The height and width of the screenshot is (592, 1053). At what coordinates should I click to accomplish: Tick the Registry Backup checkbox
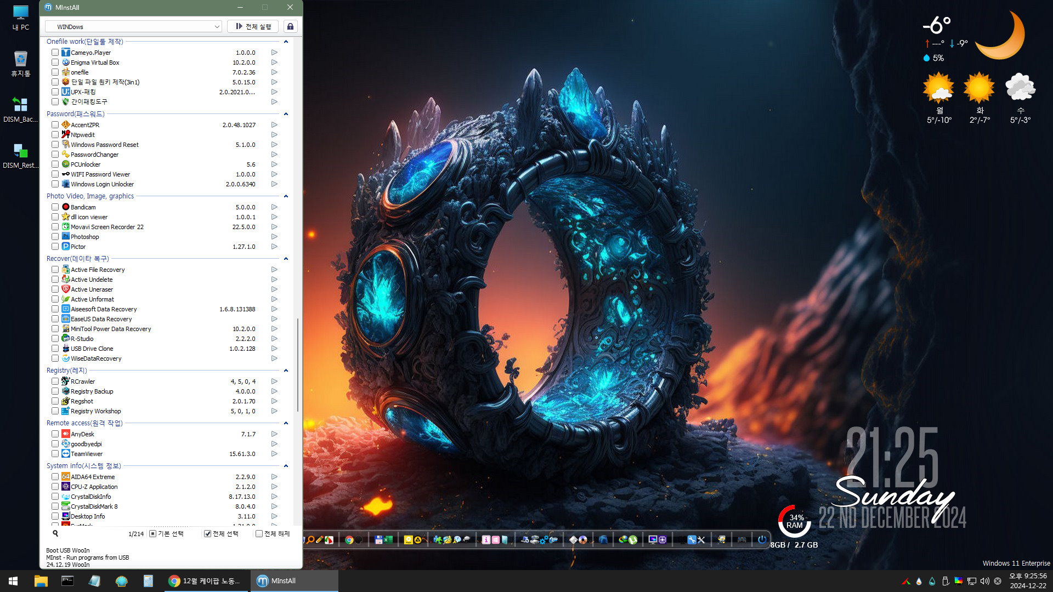(55, 391)
